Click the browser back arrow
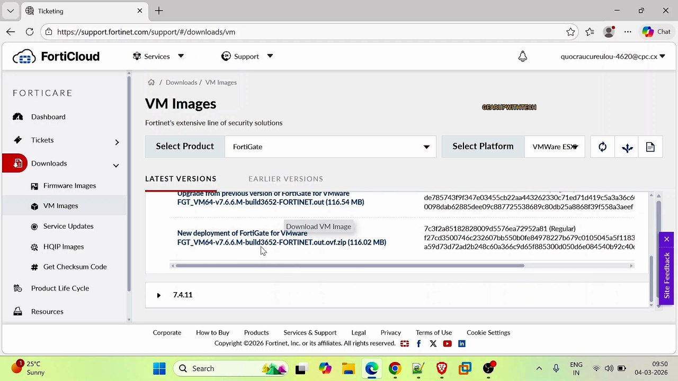 11,32
